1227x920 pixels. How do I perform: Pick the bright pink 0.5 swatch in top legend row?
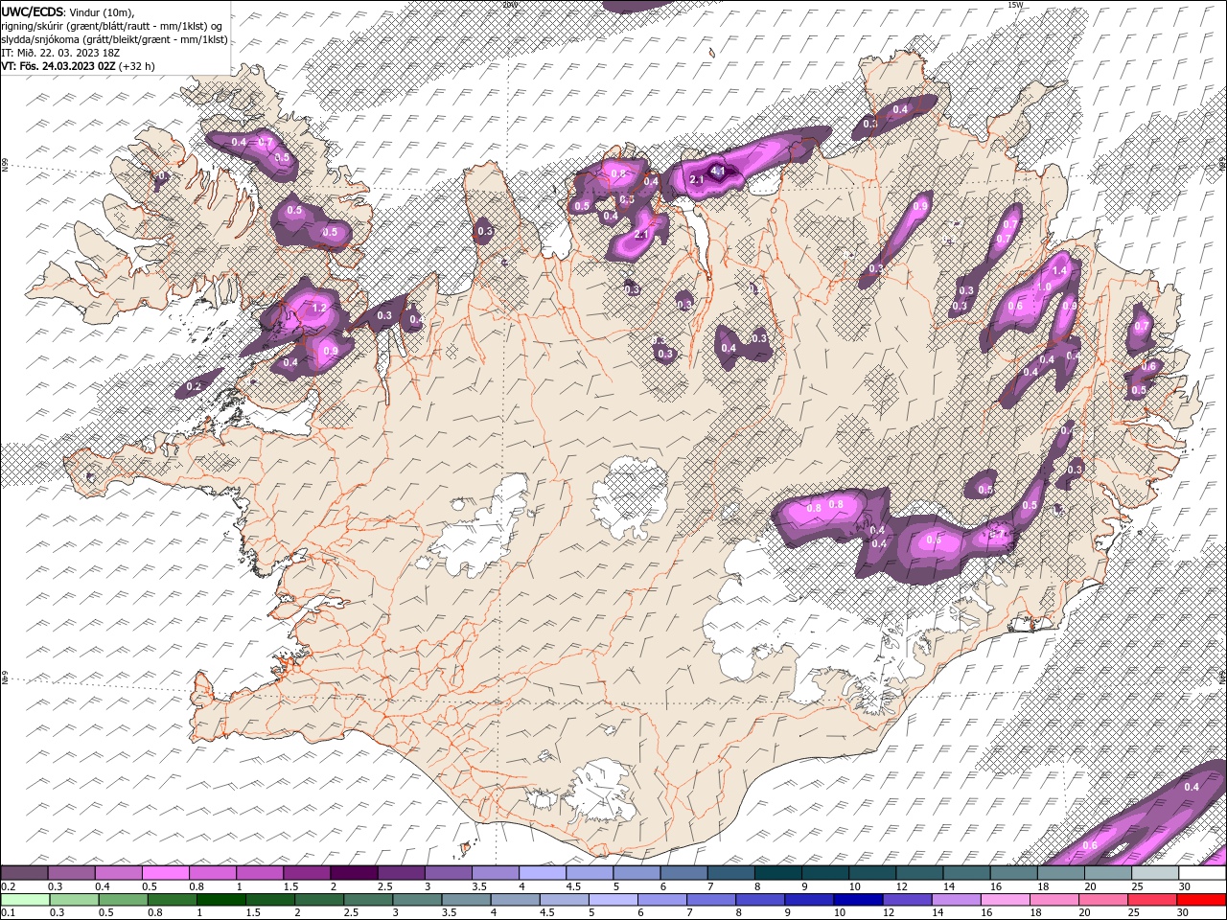[166, 873]
